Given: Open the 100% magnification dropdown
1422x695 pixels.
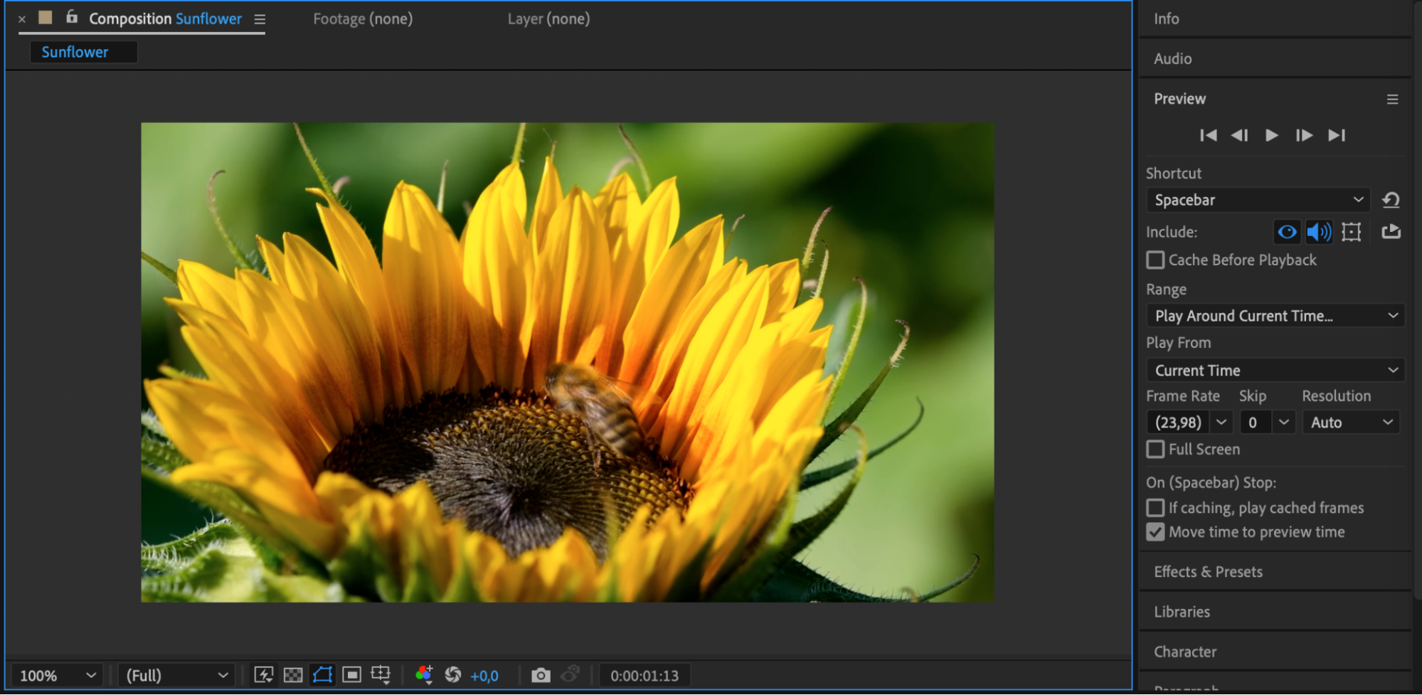Looking at the screenshot, I should (x=58, y=675).
